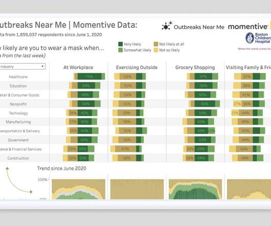Select the Construction row label
271x226 pixels.
(18, 159)
